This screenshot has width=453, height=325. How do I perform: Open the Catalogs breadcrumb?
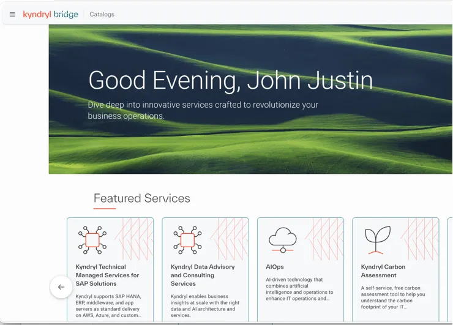pos(102,15)
